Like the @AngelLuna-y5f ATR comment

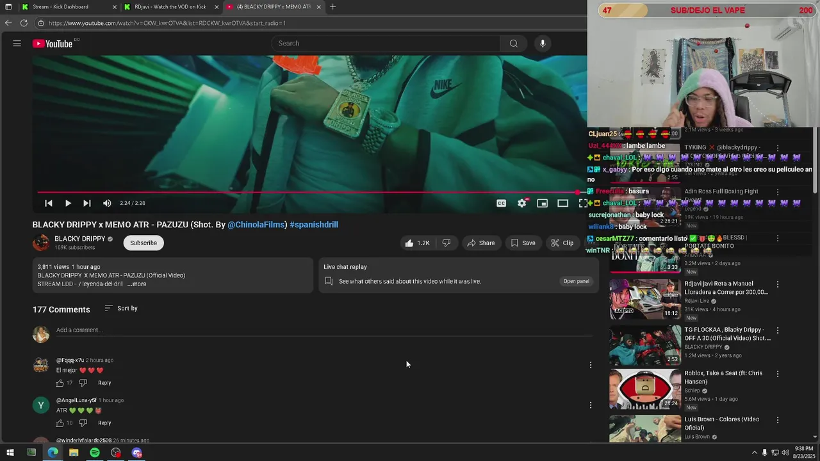60,423
